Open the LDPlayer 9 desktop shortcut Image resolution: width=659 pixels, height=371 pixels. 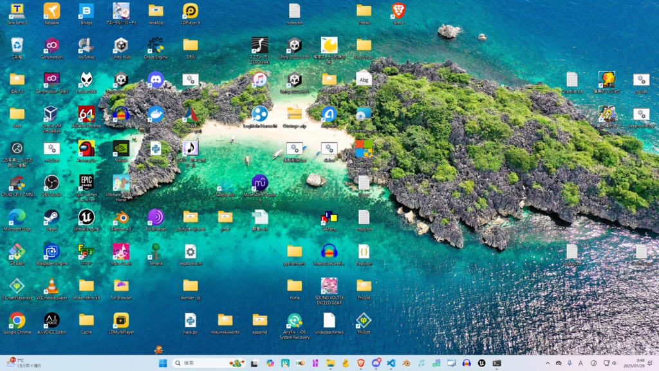[x=190, y=14]
